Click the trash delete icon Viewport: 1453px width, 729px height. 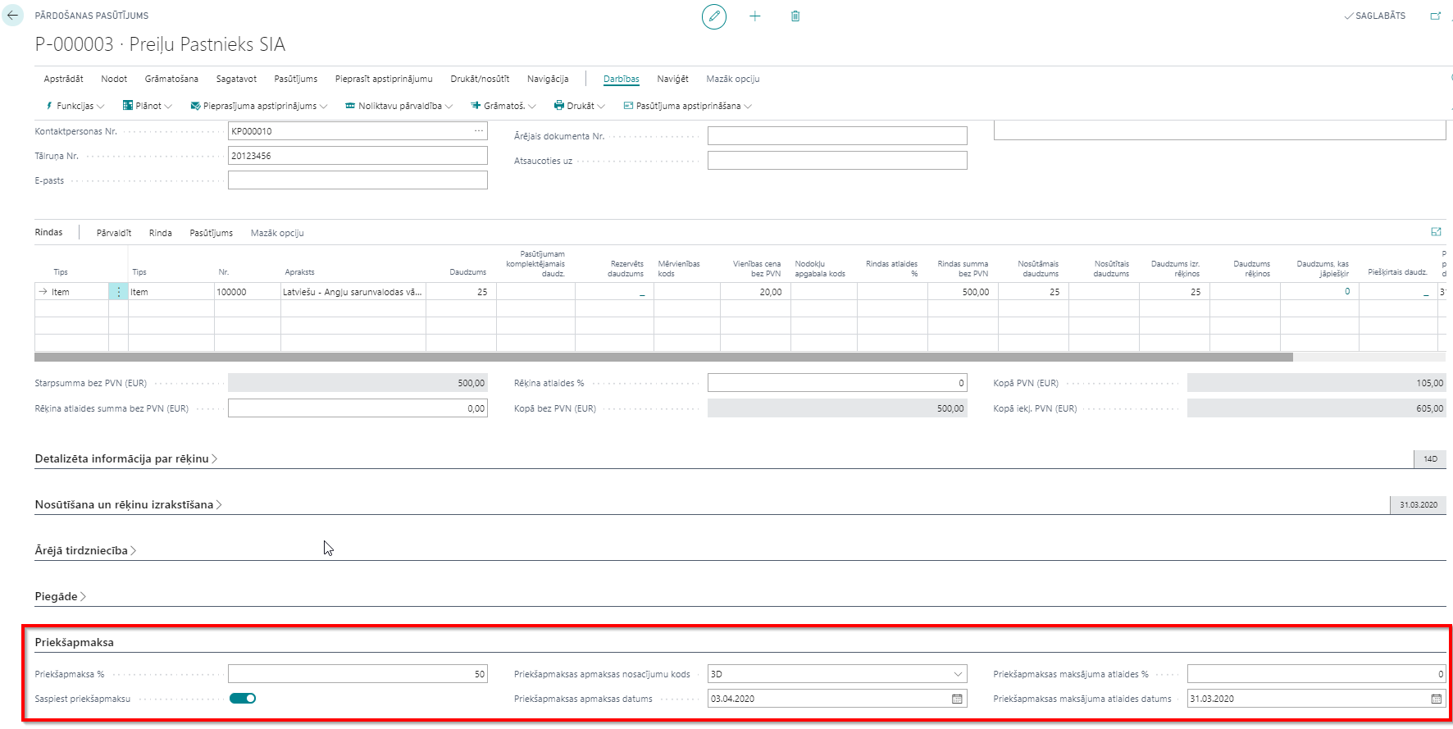pos(795,16)
